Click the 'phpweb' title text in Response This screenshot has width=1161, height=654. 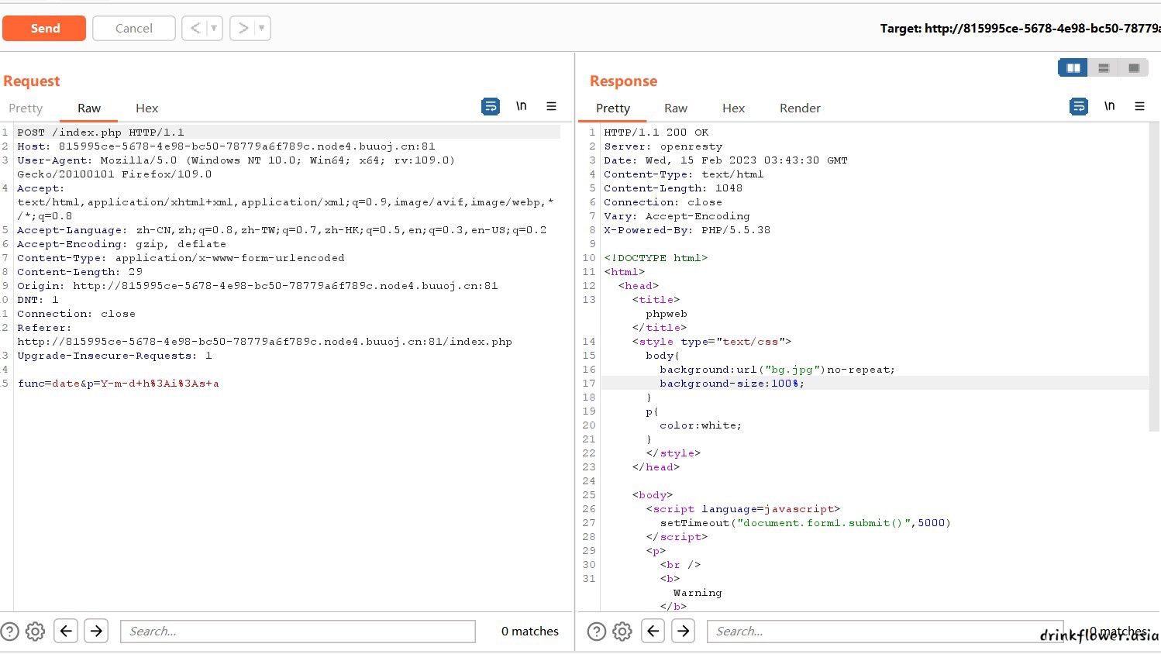click(667, 314)
